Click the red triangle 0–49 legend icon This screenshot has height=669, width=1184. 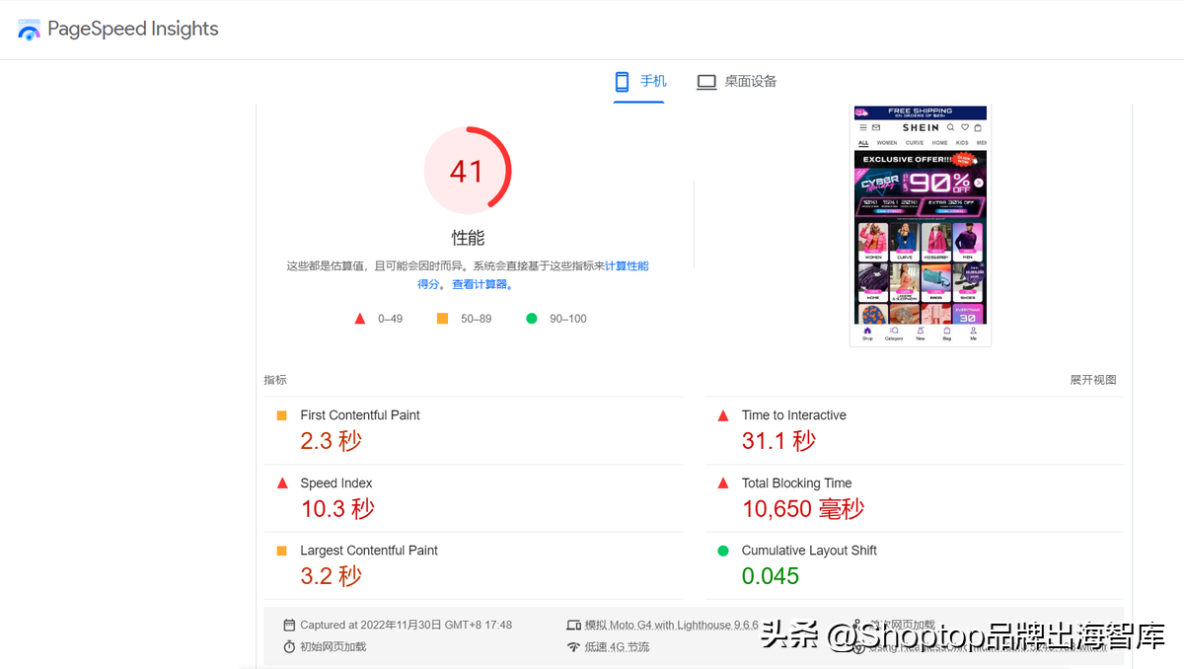tap(360, 319)
